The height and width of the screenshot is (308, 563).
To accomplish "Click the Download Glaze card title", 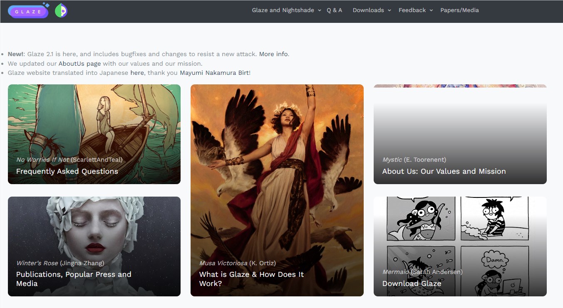I will tap(412, 283).
